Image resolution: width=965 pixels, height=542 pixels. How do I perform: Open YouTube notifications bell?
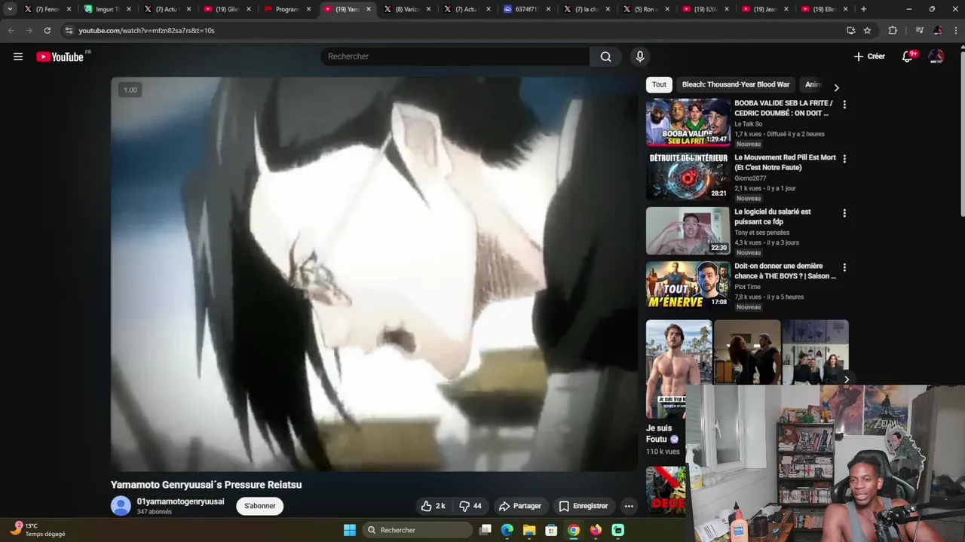point(908,56)
